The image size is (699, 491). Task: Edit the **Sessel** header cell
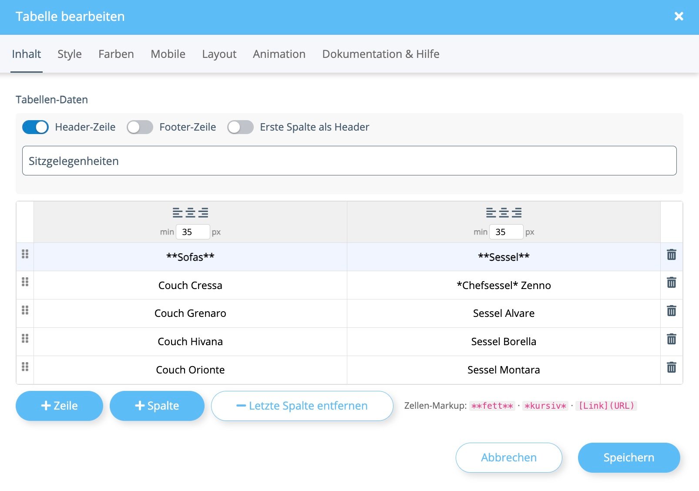[504, 257]
